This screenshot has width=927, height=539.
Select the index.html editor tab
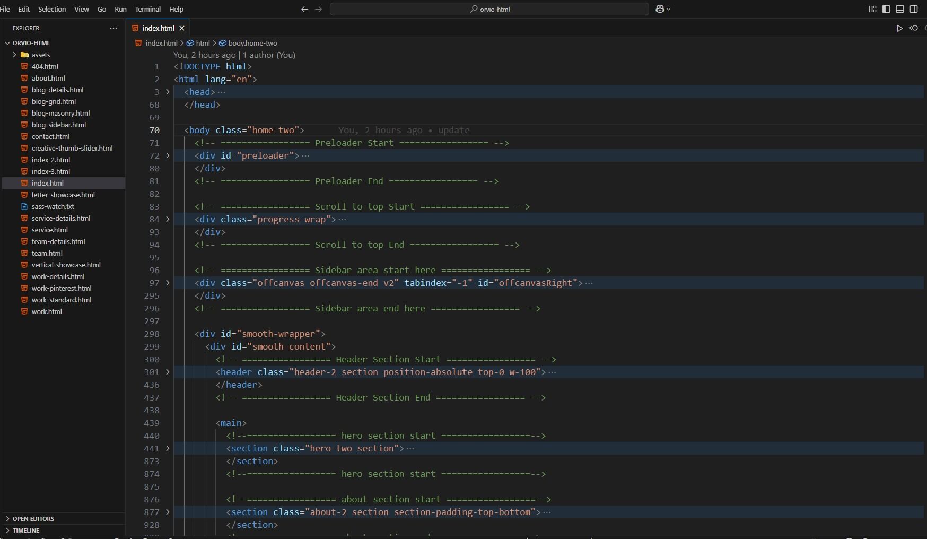158,28
